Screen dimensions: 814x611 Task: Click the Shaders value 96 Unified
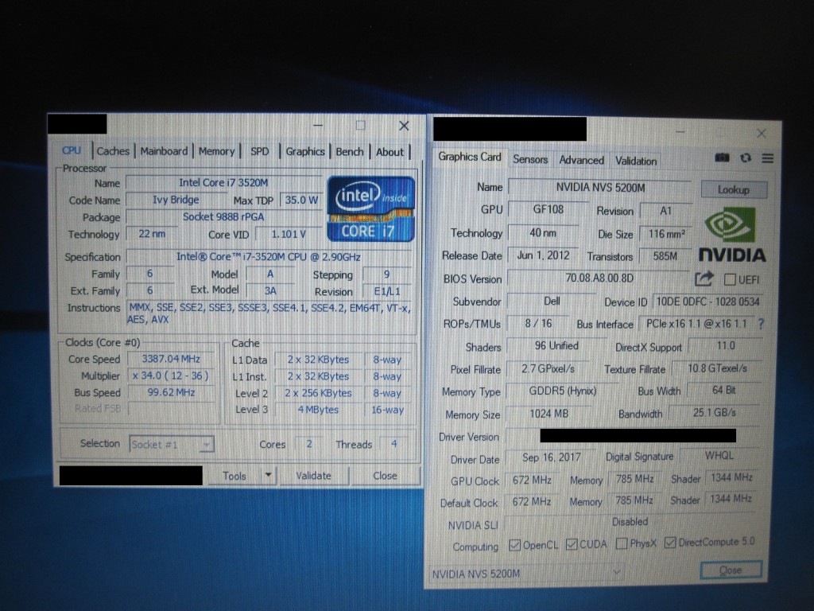(x=556, y=345)
